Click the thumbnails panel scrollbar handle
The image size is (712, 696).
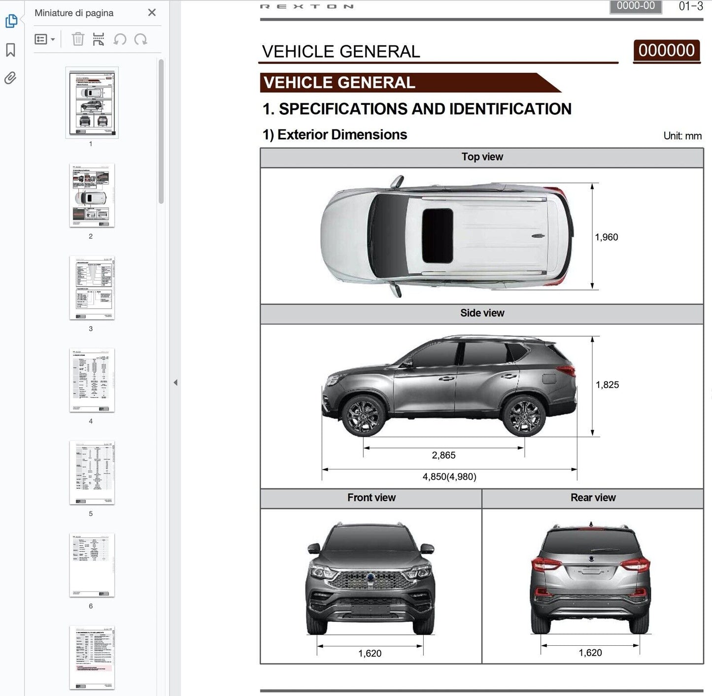(161, 131)
